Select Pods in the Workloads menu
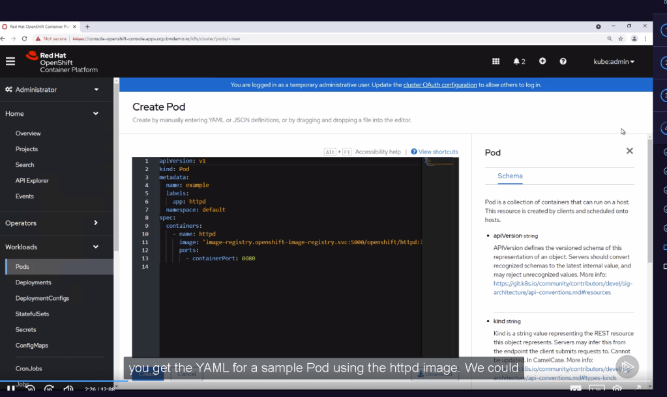Viewport: 667px width, 397px height. [x=59, y=267]
